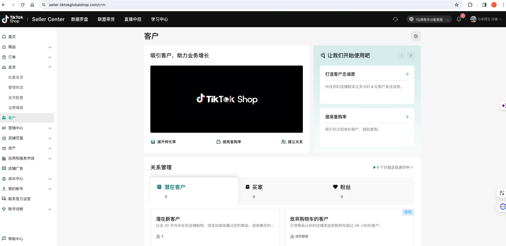This screenshot has height=246, width=506.
Task: Open the notification bell with 4 alerts
Action: (x=459, y=19)
